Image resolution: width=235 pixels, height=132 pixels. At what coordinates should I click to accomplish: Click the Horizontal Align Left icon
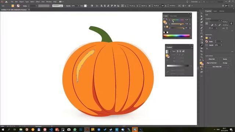click(x=102, y=6)
